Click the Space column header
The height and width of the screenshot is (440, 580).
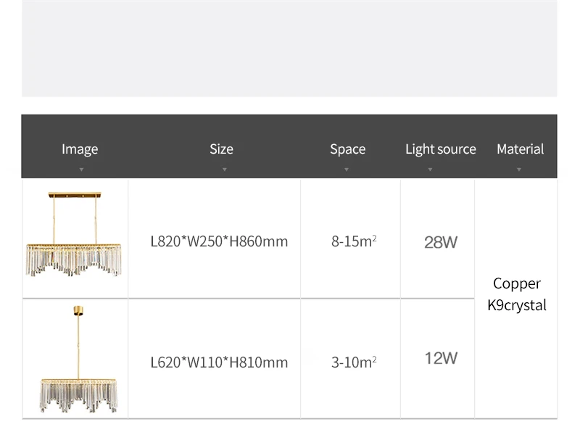[x=347, y=149]
